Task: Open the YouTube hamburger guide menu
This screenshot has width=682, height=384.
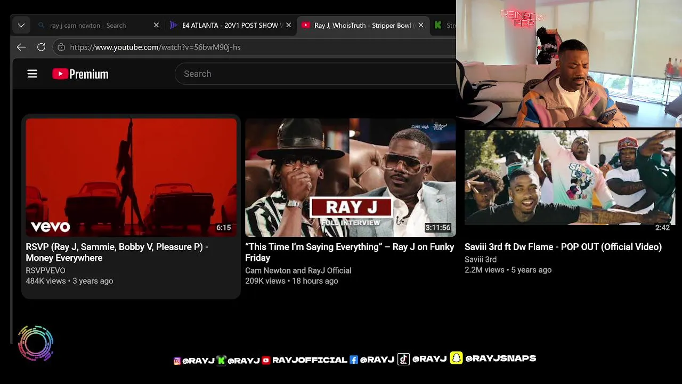Action: coord(33,74)
